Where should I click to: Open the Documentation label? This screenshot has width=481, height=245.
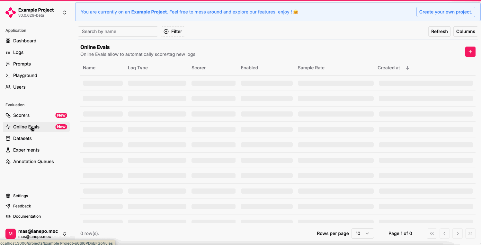[27, 216]
